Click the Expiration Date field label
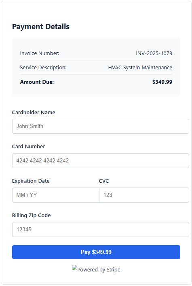 (x=31, y=181)
